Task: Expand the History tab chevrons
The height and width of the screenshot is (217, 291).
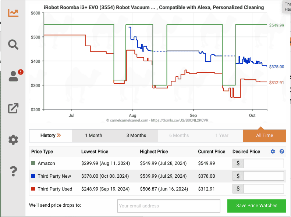Action: (59, 135)
